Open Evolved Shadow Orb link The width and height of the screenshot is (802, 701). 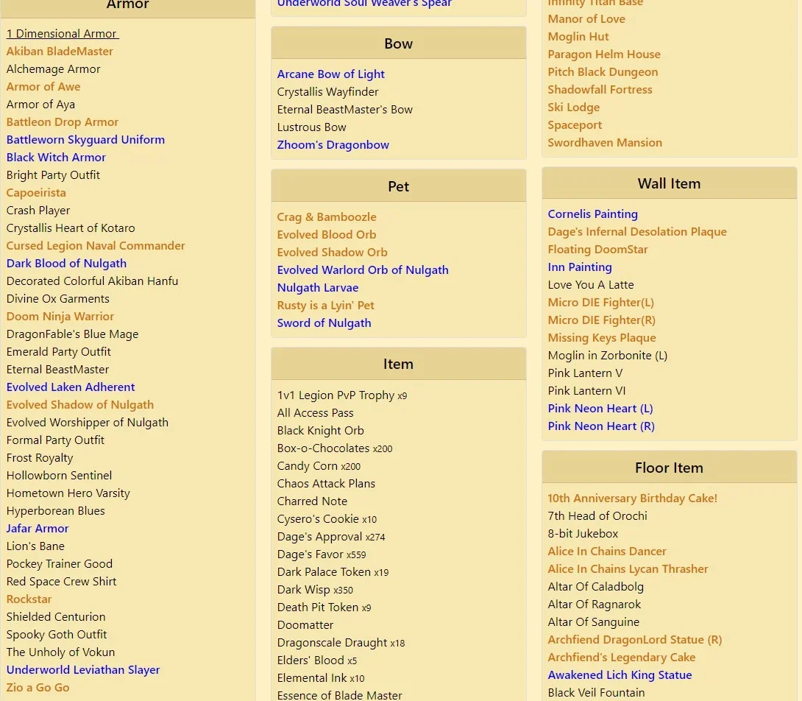[332, 253]
